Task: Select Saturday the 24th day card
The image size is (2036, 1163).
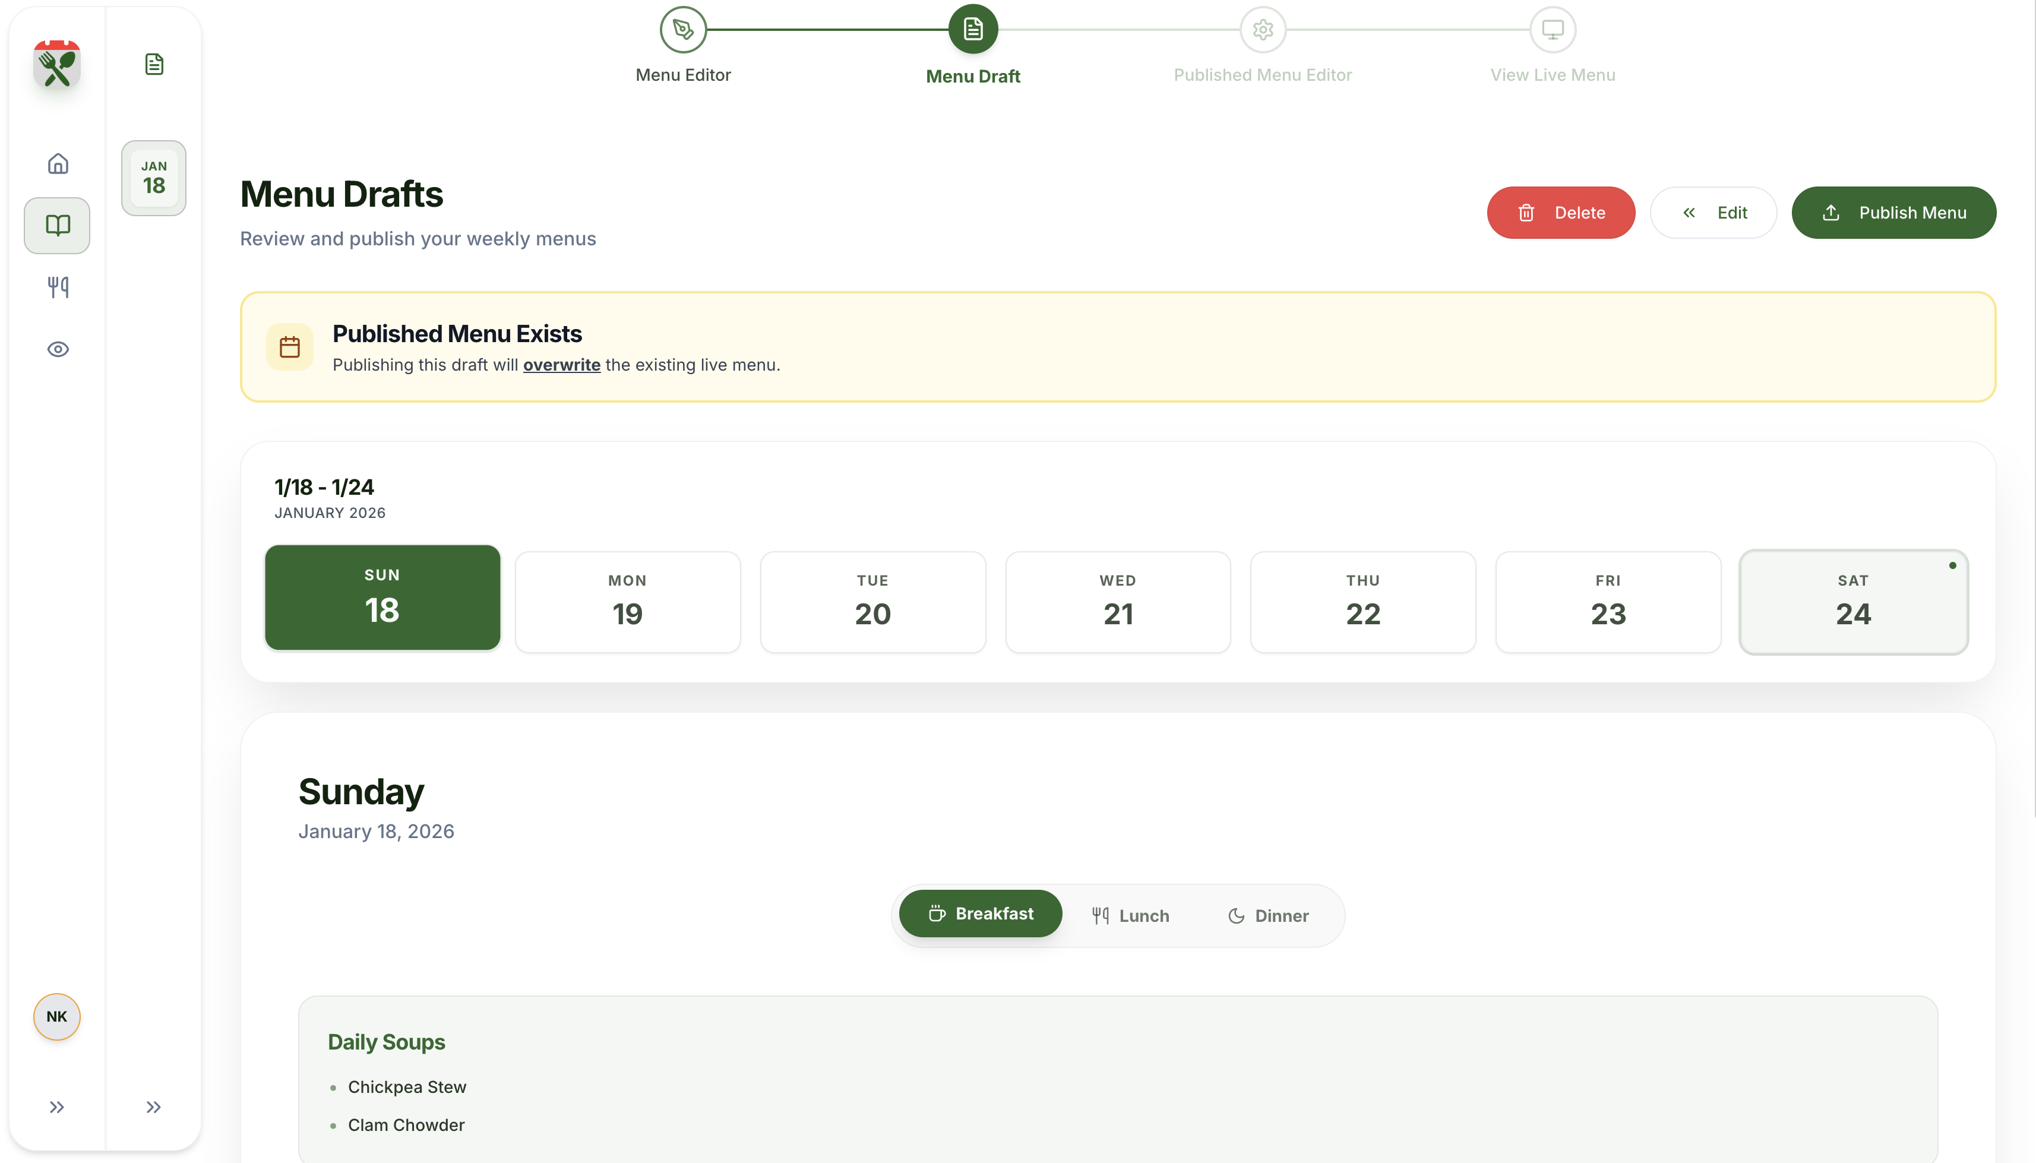Action: [1852, 601]
